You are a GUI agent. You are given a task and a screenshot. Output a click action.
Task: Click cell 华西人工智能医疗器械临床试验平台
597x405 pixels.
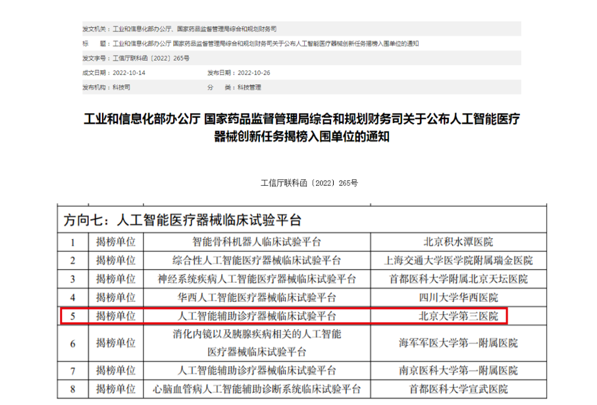pos(257,298)
